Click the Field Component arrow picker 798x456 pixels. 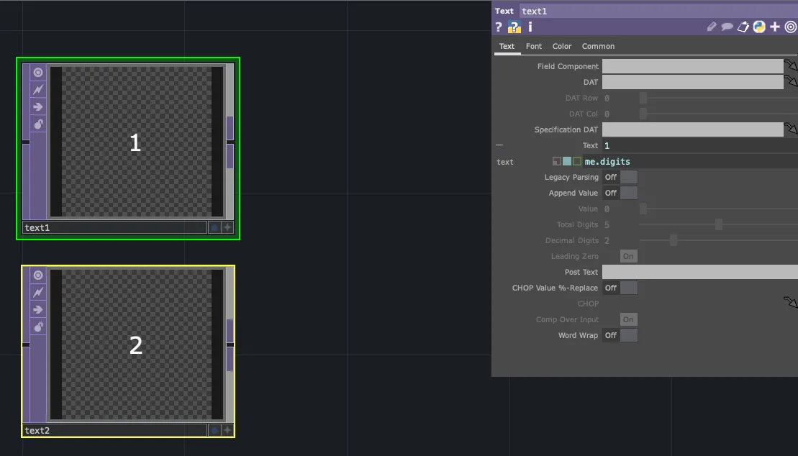tap(791, 66)
